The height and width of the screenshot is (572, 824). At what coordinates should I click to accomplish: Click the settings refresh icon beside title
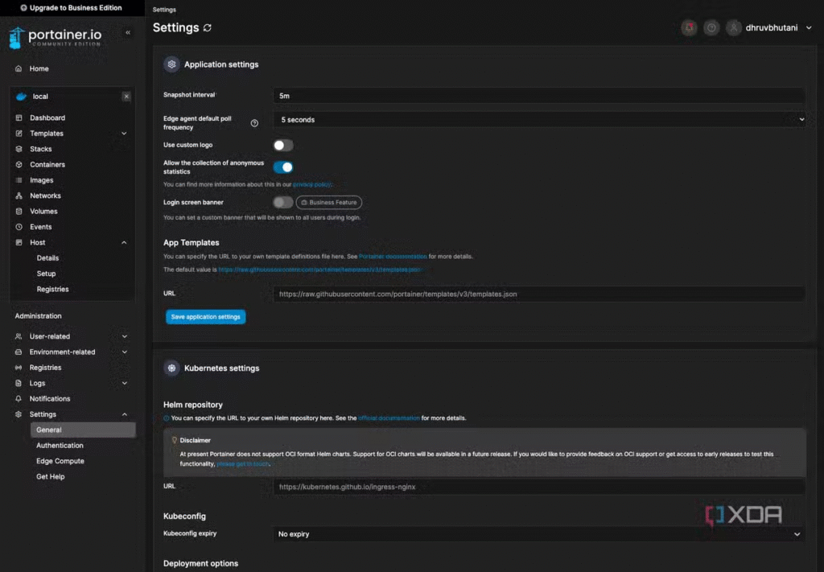coord(208,28)
